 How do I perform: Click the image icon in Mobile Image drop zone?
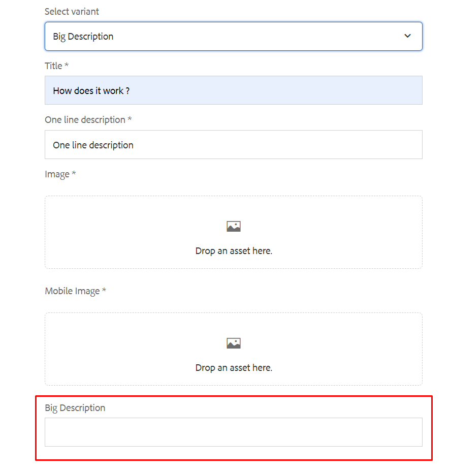233,342
